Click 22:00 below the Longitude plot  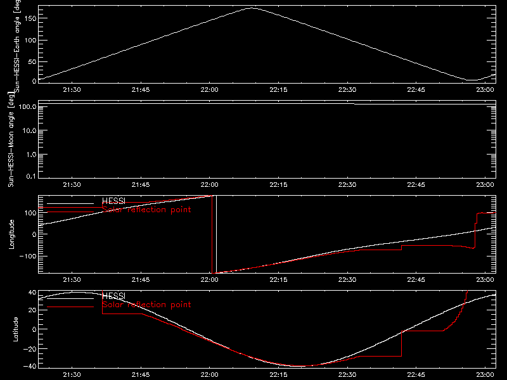coord(210,280)
